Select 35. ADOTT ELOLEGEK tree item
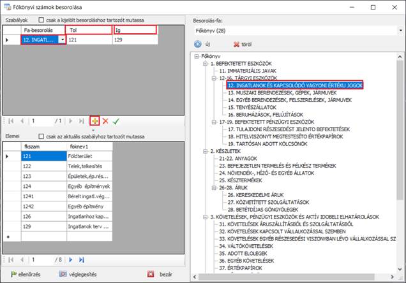 coord(243,253)
